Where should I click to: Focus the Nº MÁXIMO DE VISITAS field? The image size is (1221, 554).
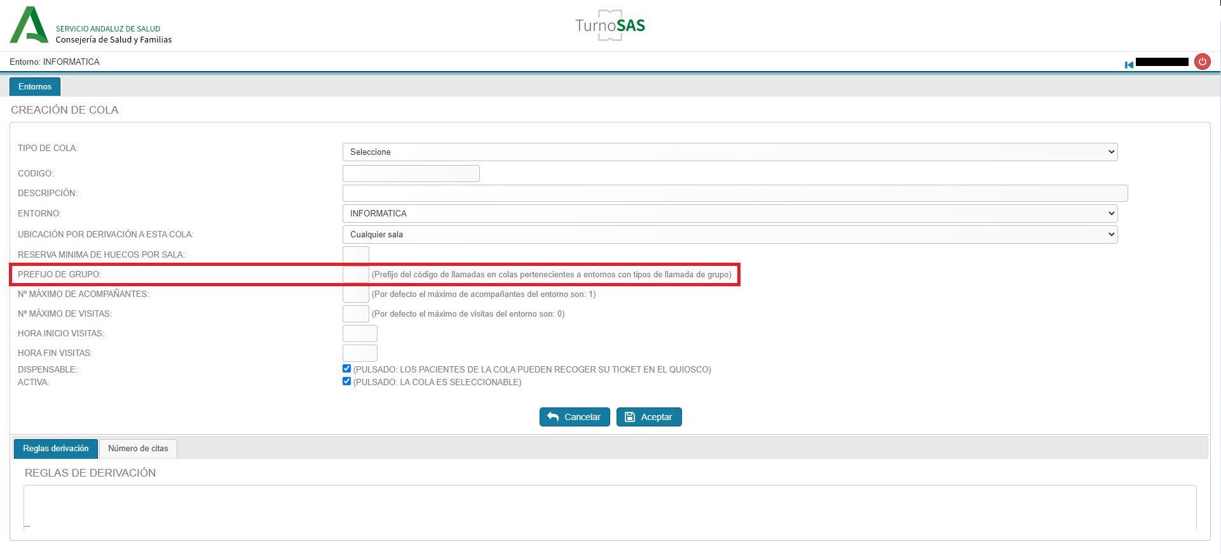tap(356, 313)
